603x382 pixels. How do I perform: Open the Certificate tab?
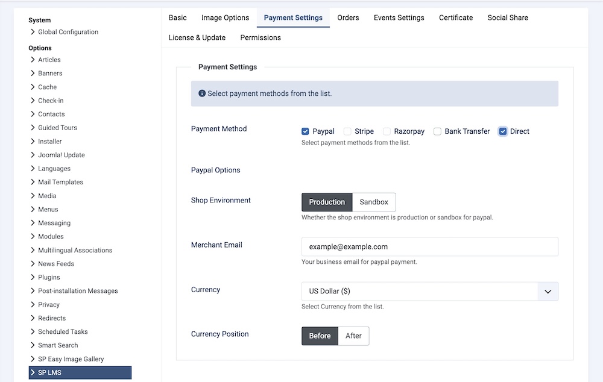click(x=456, y=17)
